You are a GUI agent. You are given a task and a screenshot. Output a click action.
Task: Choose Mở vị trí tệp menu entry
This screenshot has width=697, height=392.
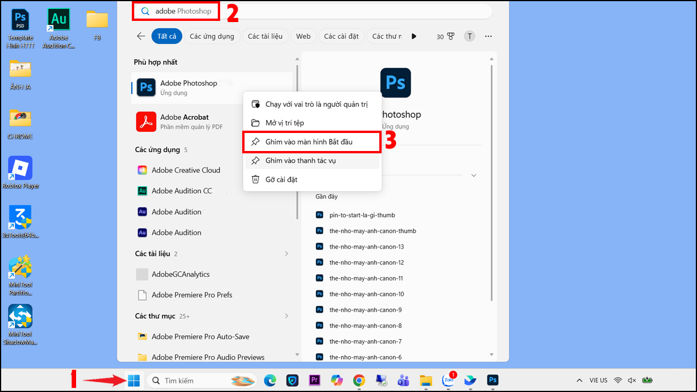click(x=312, y=123)
